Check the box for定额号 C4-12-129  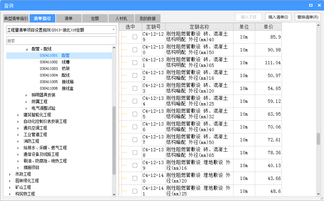(x=135, y=37)
